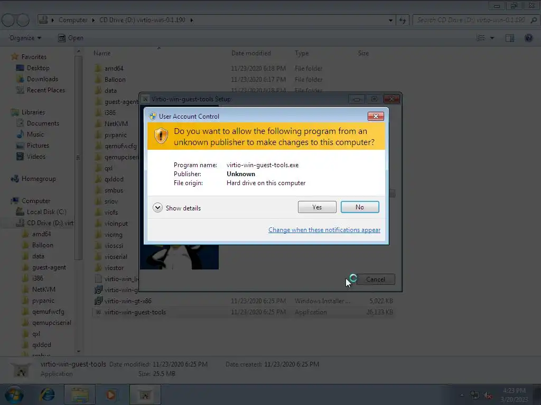Click the muted volume tray icon
The height and width of the screenshot is (405, 541).
(488, 396)
